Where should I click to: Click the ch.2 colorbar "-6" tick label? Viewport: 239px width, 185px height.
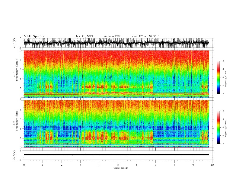tap(223, 135)
